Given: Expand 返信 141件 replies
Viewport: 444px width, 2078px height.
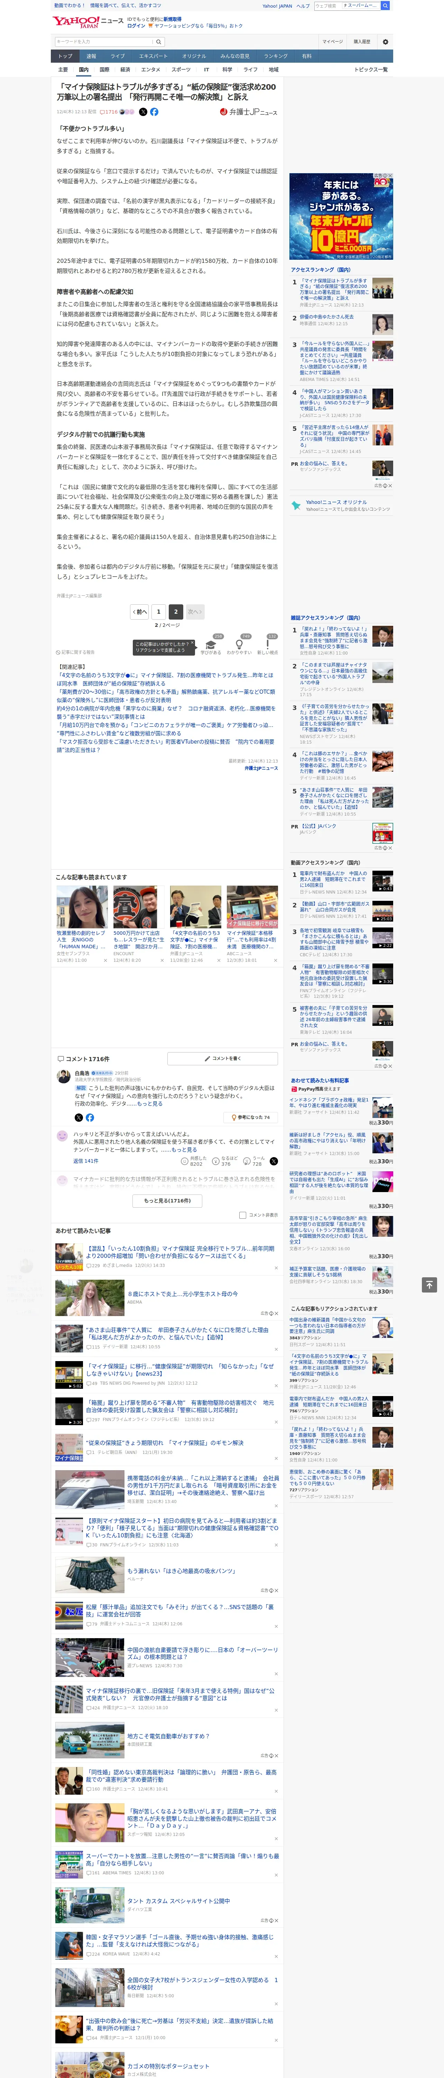Looking at the screenshot, I should point(85,1161).
